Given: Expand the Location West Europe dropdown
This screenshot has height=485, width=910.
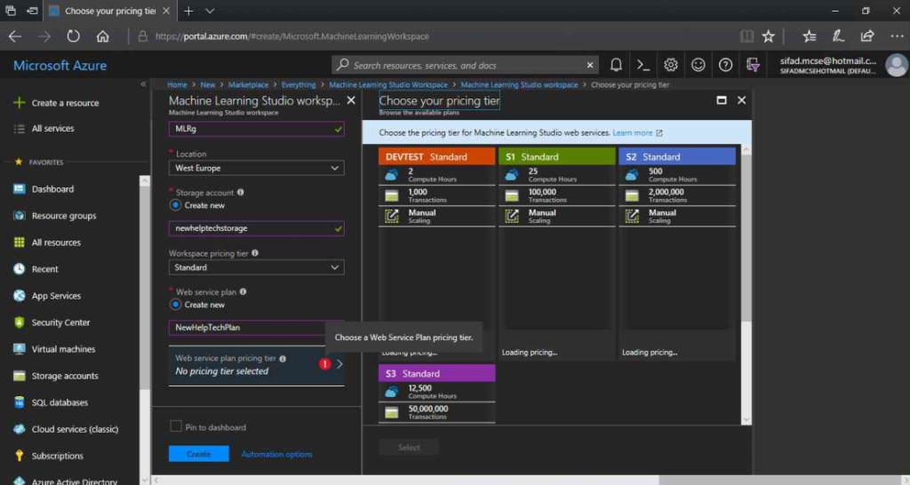Looking at the screenshot, I should (256, 168).
